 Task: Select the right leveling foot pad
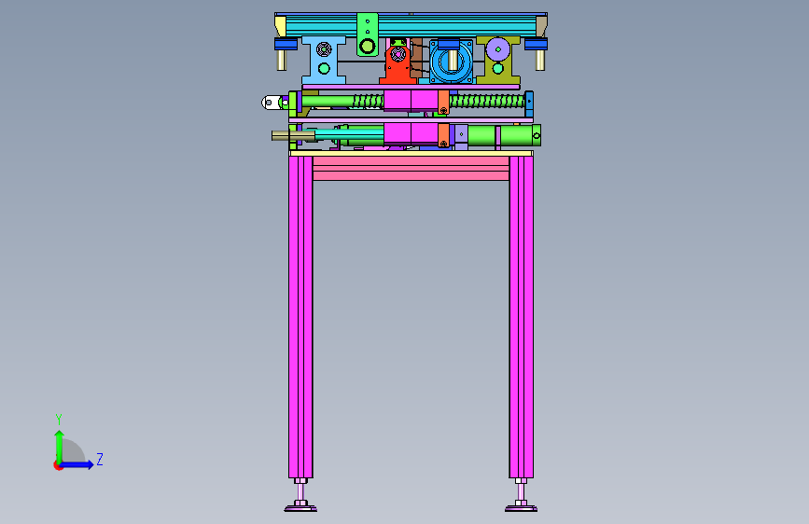click(x=521, y=508)
